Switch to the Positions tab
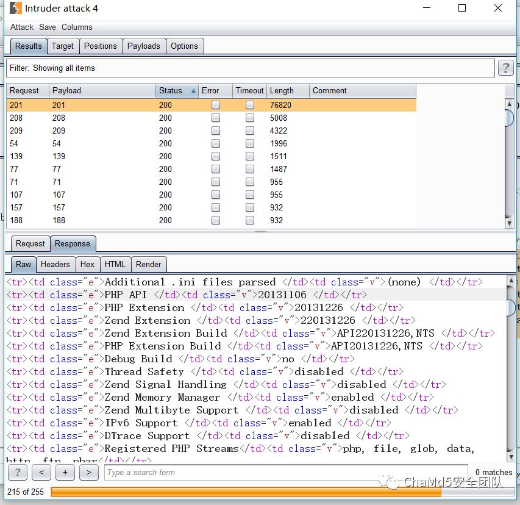This screenshot has width=520, height=505. (101, 46)
